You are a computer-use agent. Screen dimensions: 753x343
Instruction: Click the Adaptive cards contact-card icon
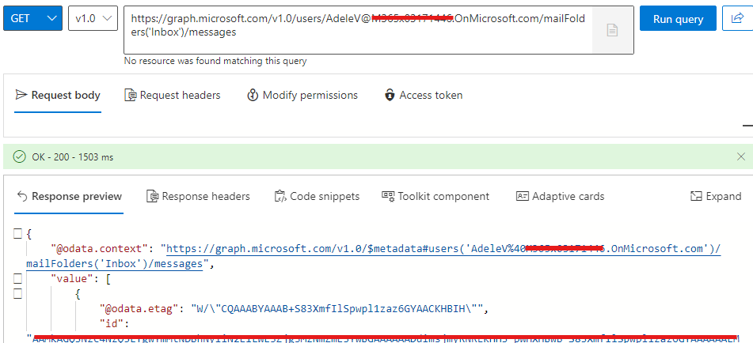(522, 197)
